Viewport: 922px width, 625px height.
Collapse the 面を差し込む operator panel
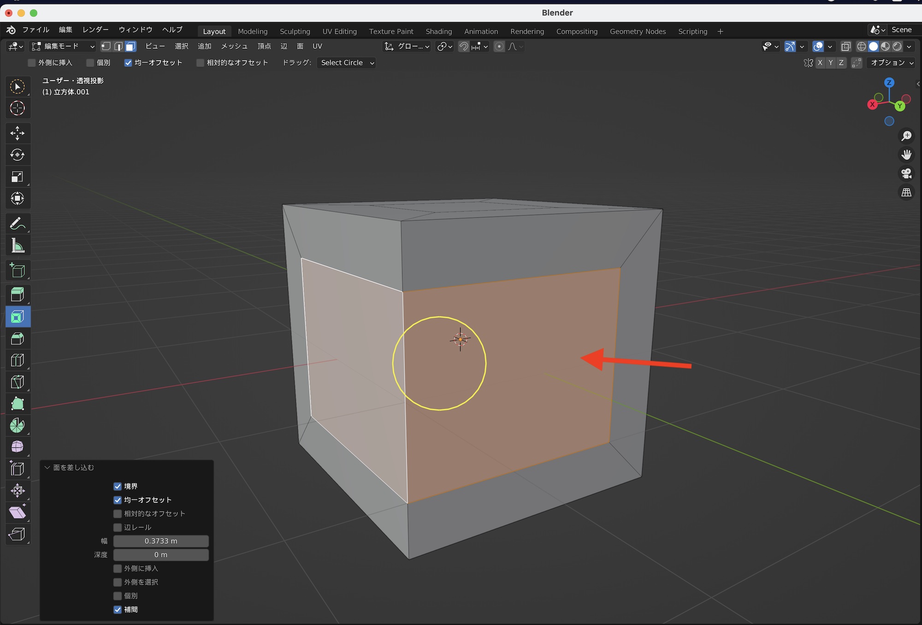pos(47,467)
